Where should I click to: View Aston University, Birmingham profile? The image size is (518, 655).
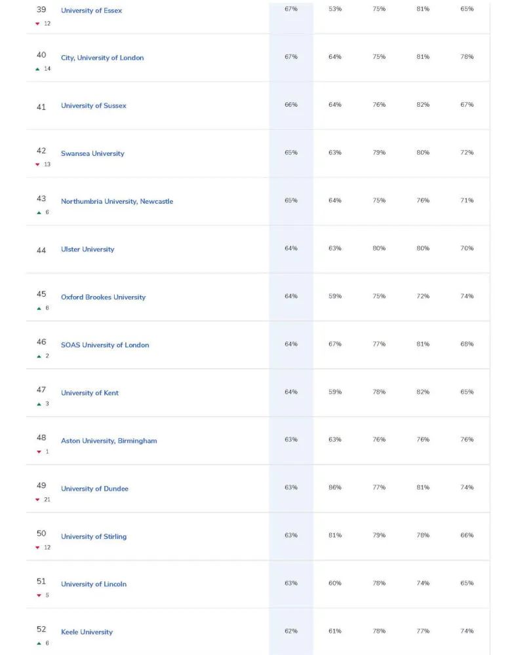coord(109,441)
